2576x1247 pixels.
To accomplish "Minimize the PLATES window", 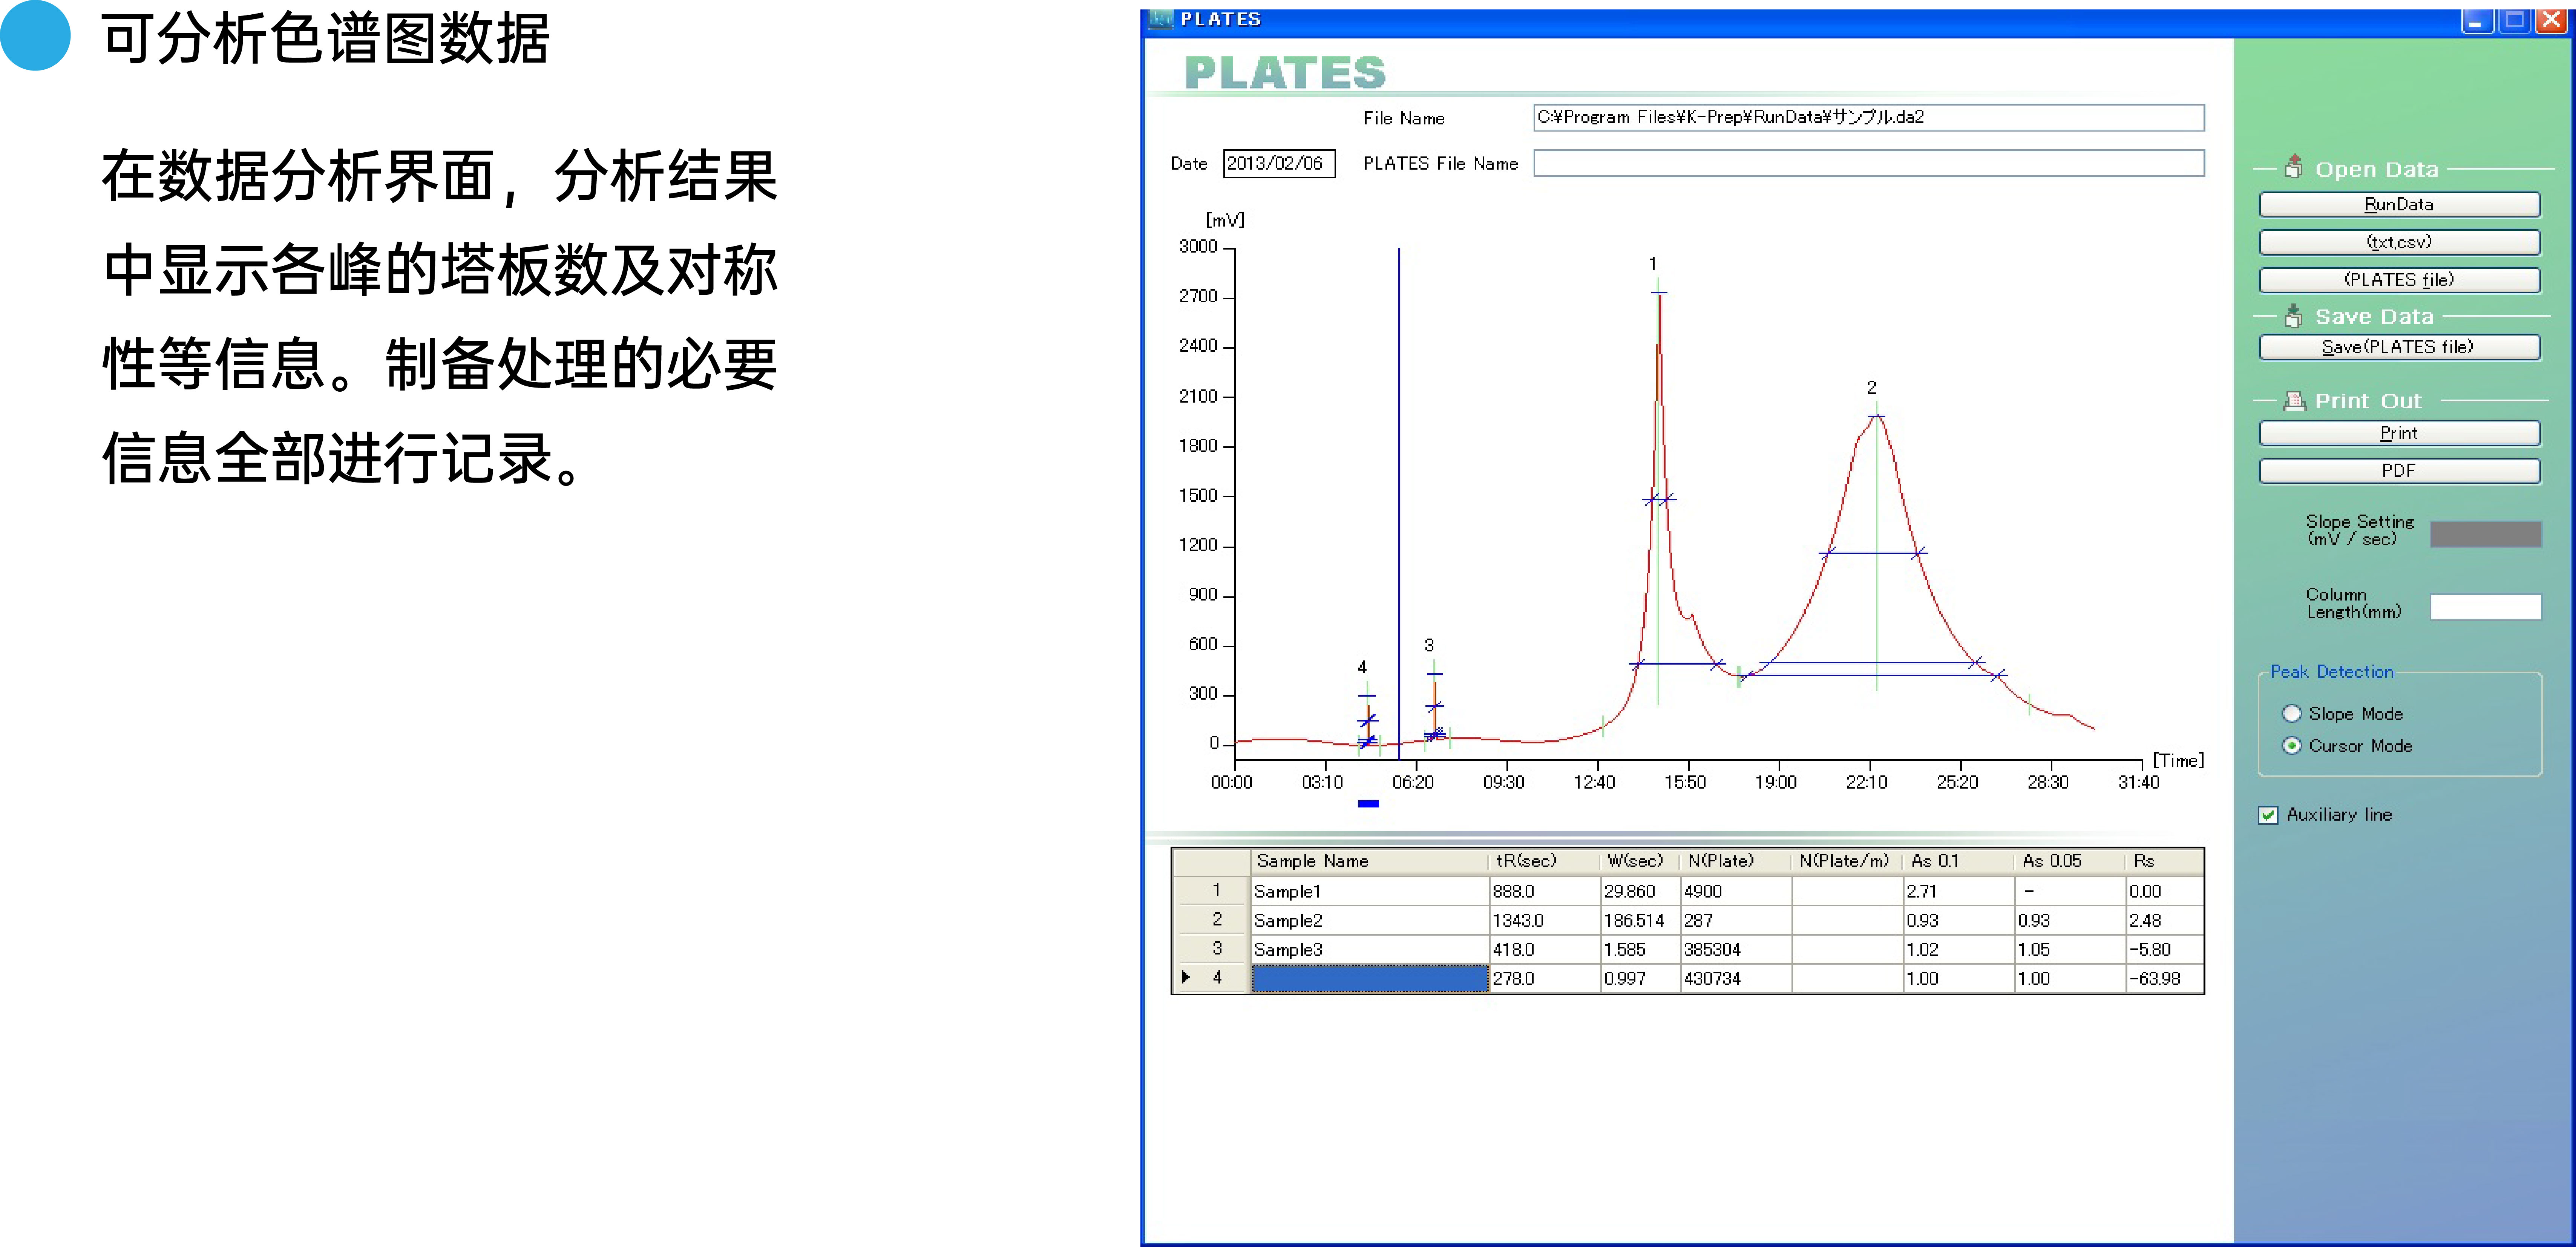I will tap(2476, 20).
